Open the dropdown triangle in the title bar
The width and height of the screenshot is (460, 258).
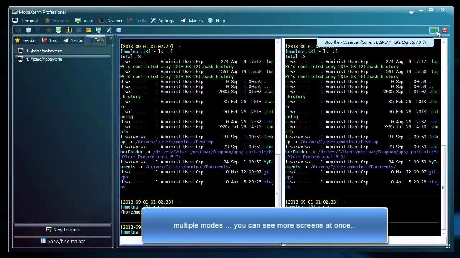tap(411, 13)
